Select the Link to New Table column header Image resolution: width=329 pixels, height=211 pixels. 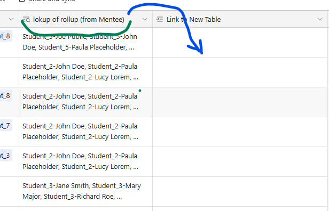(x=241, y=19)
